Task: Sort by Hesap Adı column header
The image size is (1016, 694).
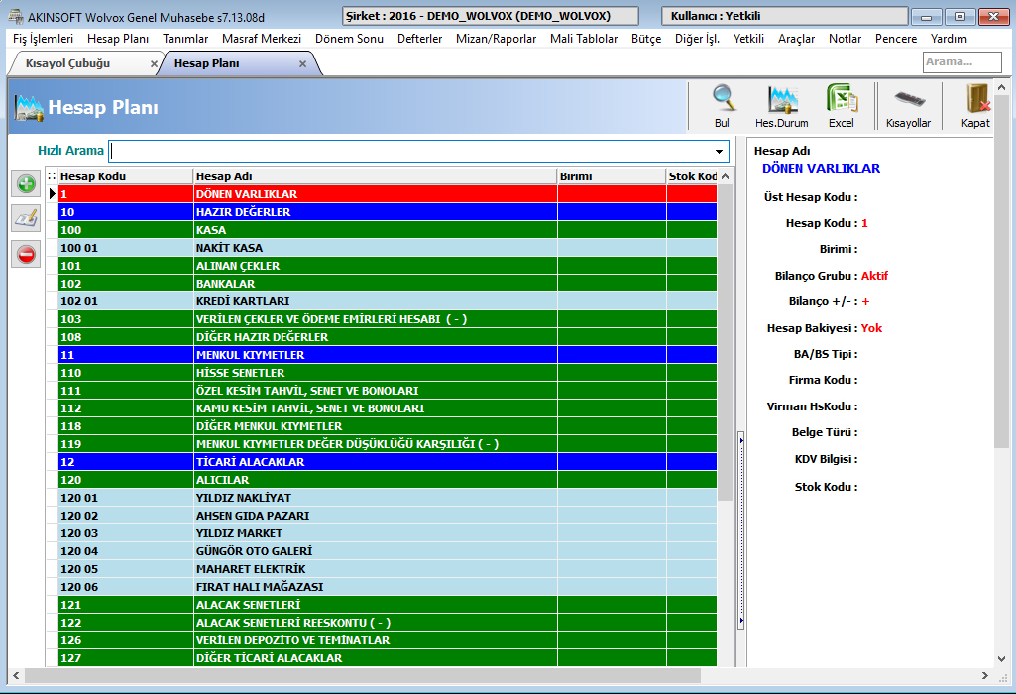Action: (x=375, y=176)
